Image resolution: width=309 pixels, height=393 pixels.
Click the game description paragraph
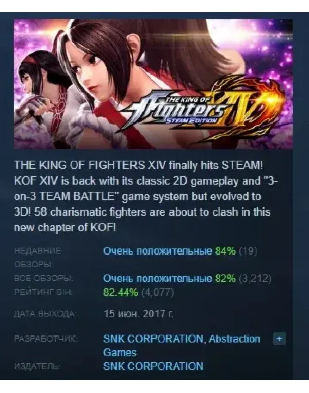point(146,196)
